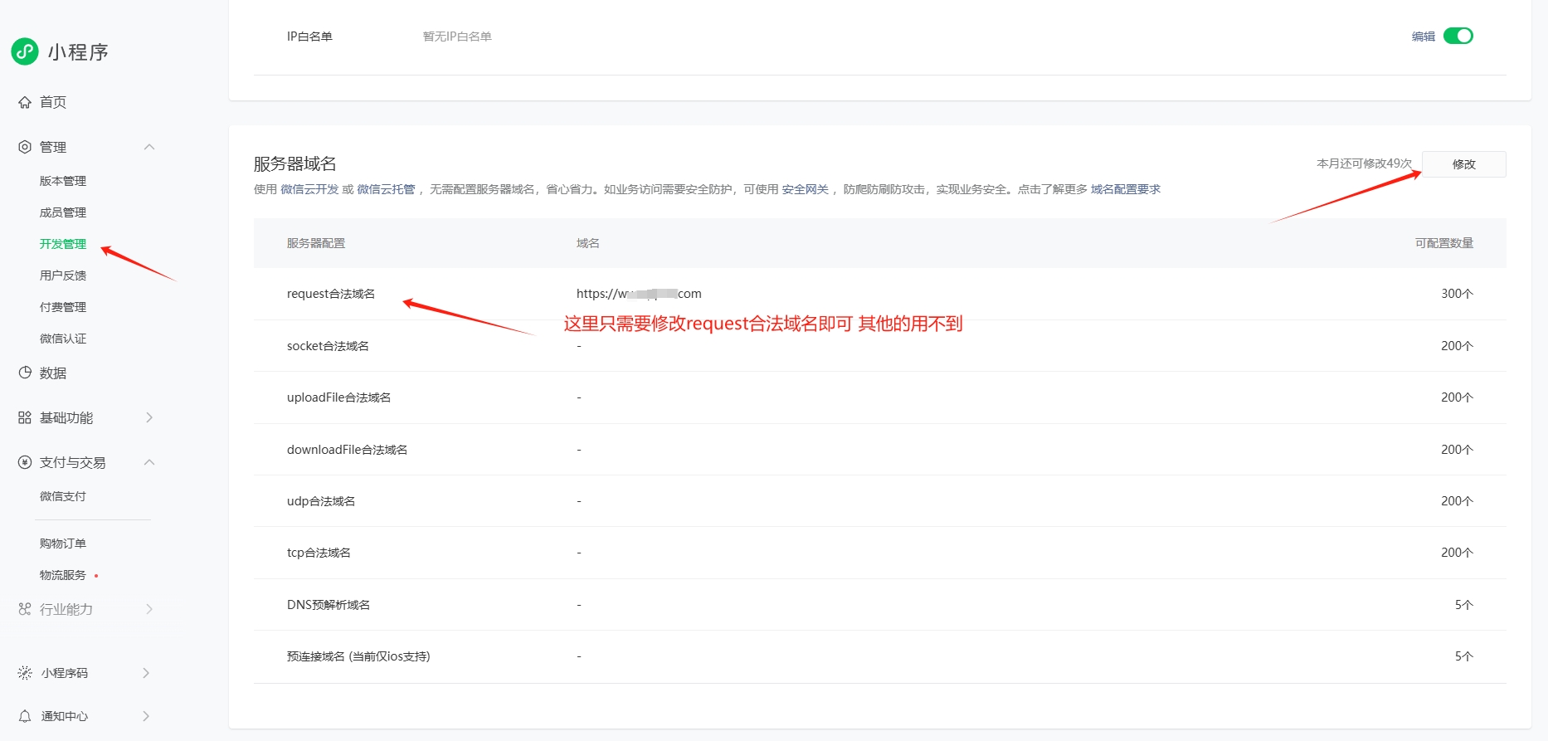Click the 服务器配置 column header
The width and height of the screenshot is (1548, 741).
click(316, 243)
